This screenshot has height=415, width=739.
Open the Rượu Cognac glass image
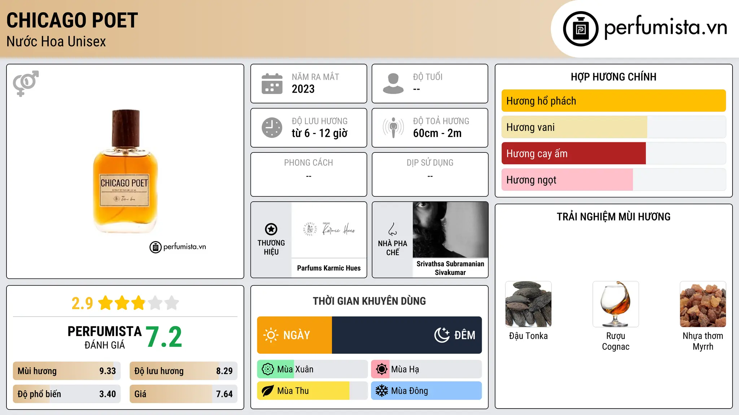[x=616, y=304]
